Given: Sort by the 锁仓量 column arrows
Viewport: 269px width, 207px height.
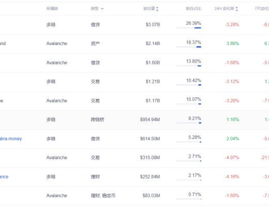Looking at the screenshot, I should 157,9.
